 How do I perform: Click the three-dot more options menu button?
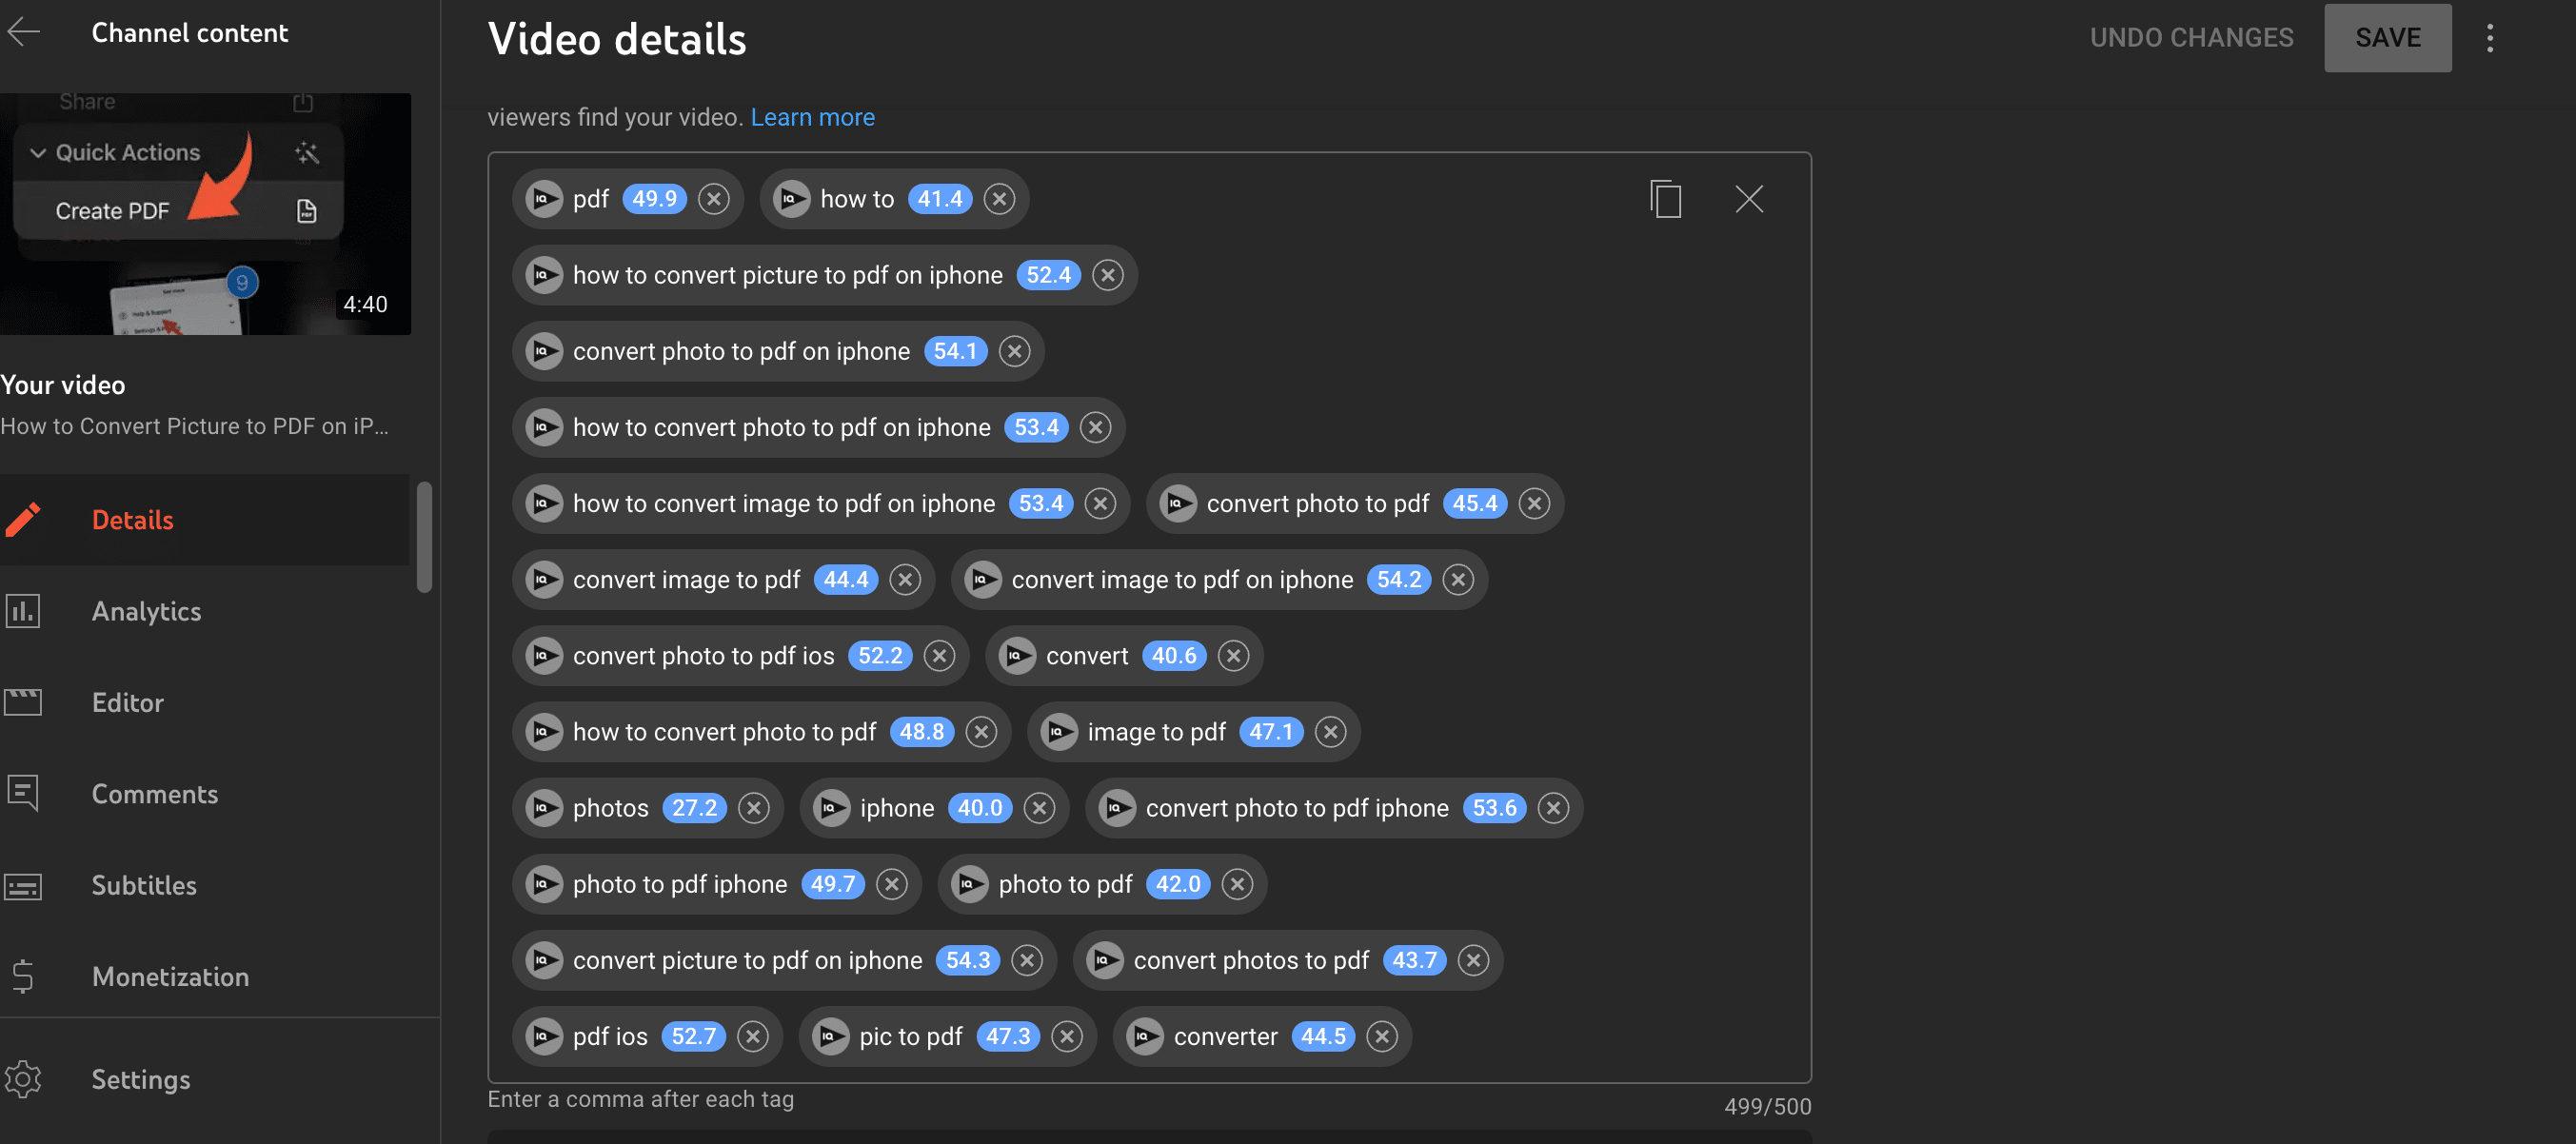point(2490,38)
